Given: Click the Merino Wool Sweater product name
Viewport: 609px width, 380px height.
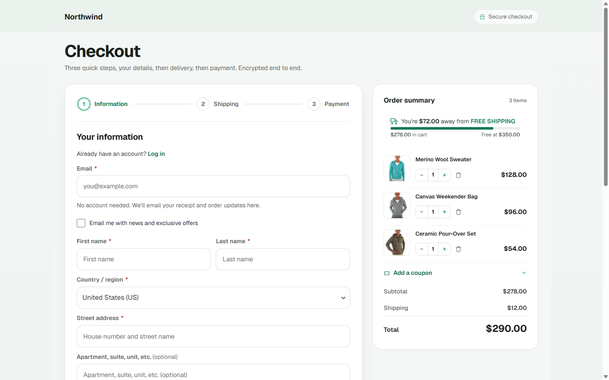Looking at the screenshot, I should click(443, 160).
